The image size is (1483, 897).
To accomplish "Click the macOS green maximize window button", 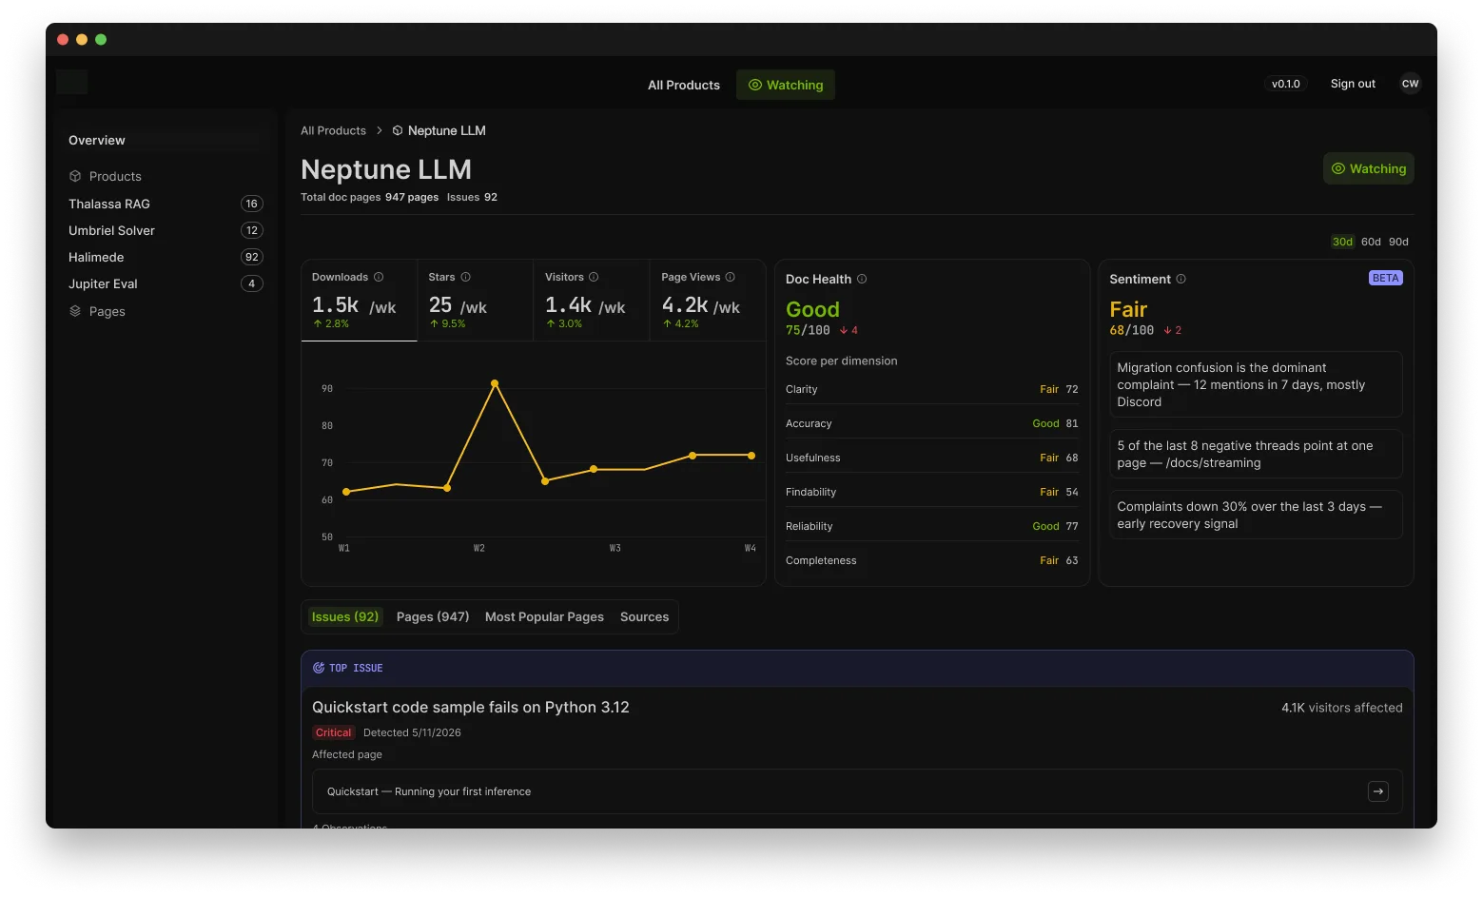I will (x=101, y=39).
